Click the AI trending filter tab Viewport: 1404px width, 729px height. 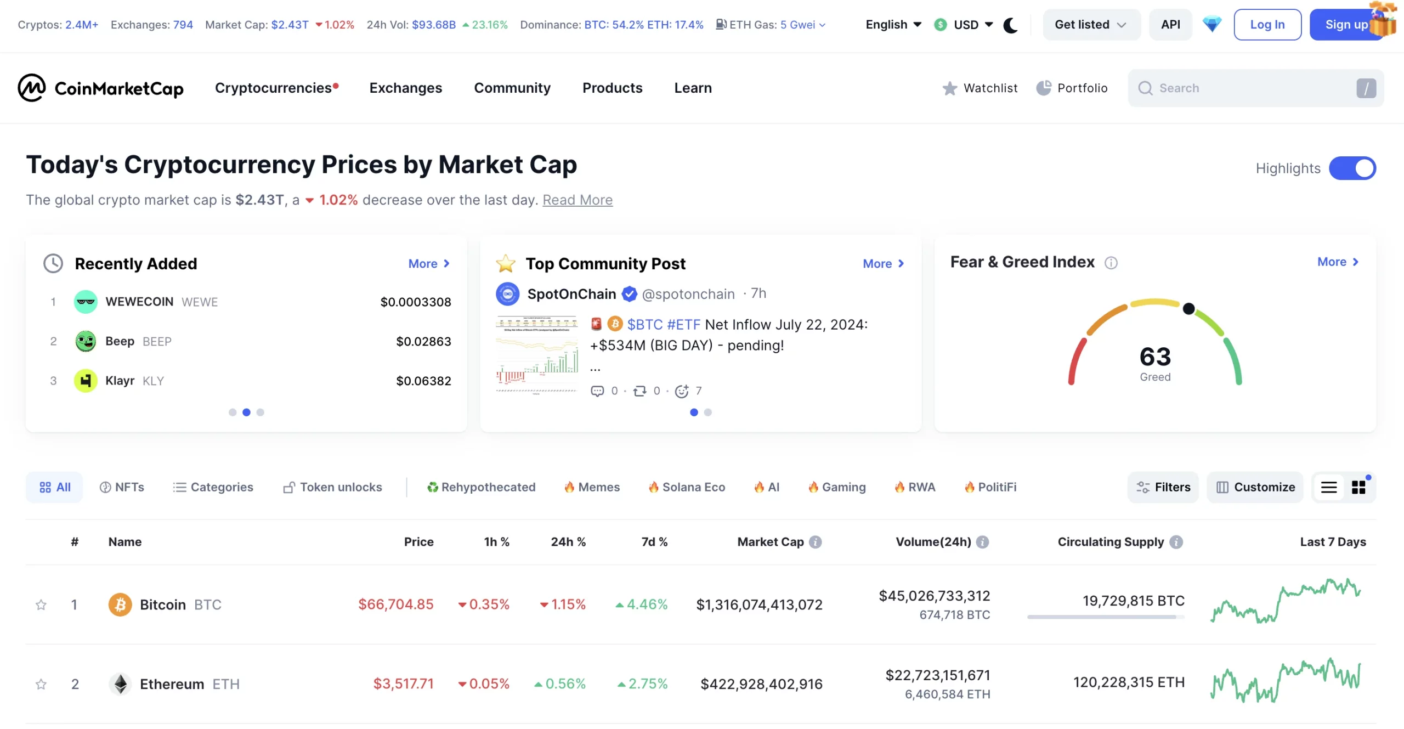pyautogui.click(x=767, y=485)
